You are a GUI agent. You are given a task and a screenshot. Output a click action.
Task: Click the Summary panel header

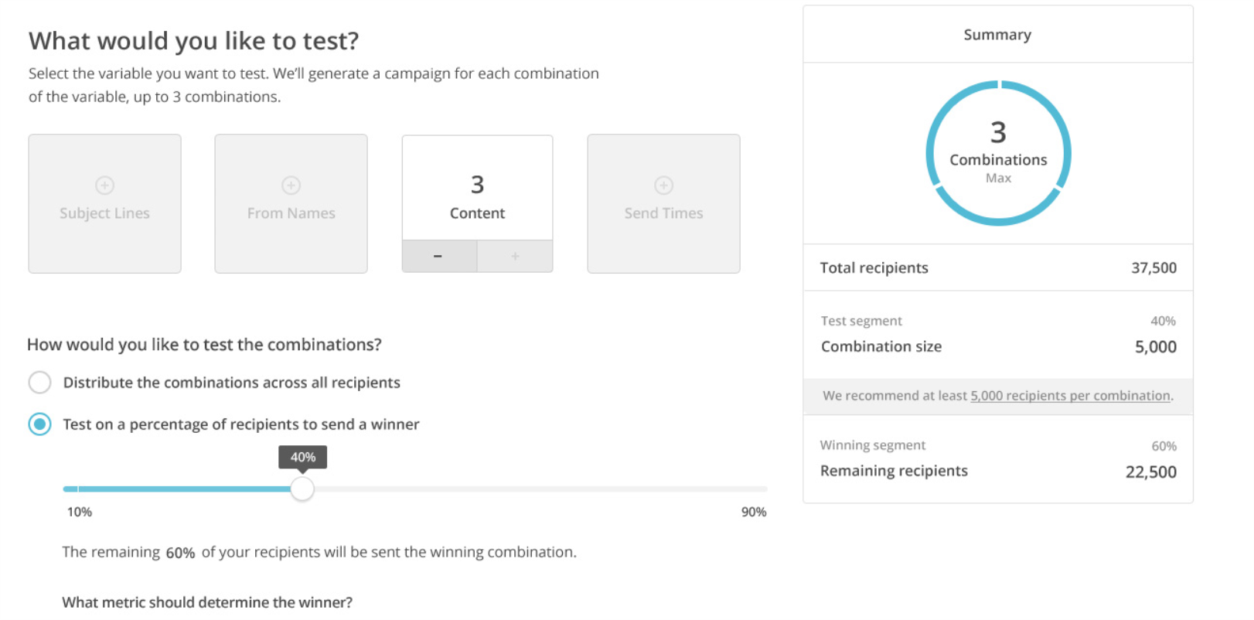coord(997,35)
